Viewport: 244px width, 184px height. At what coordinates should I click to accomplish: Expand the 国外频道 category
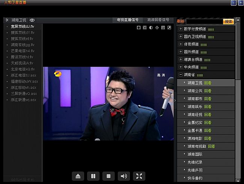(181, 52)
